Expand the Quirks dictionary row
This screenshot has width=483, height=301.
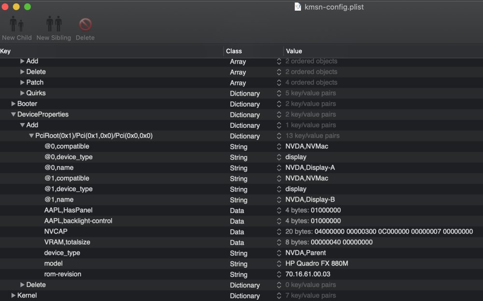click(22, 93)
